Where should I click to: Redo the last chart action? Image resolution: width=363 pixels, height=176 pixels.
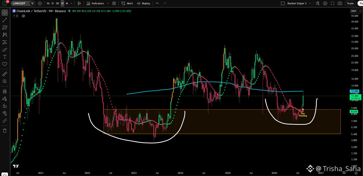coord(165,3)
